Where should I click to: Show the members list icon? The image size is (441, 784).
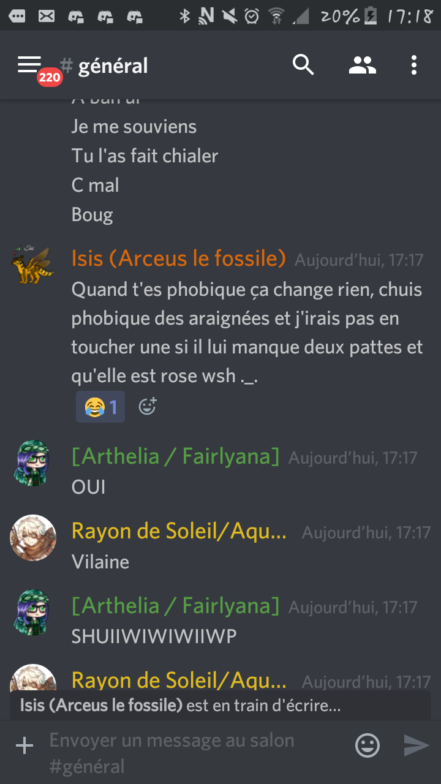[x=363, y=65]
